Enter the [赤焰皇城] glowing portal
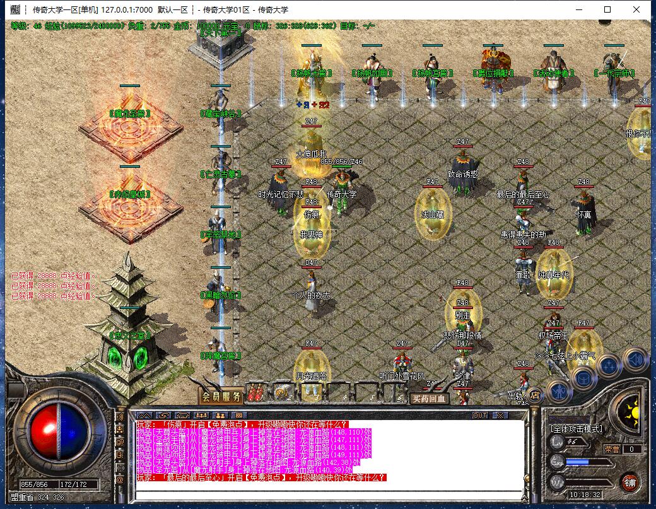 point(130,207)
